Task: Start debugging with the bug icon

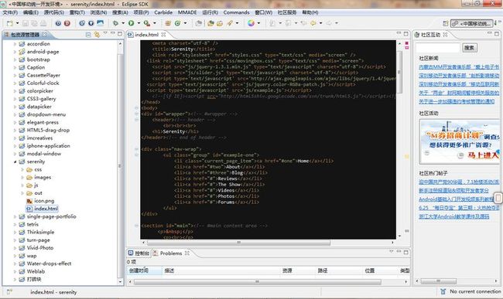Action: pos(115,23)
